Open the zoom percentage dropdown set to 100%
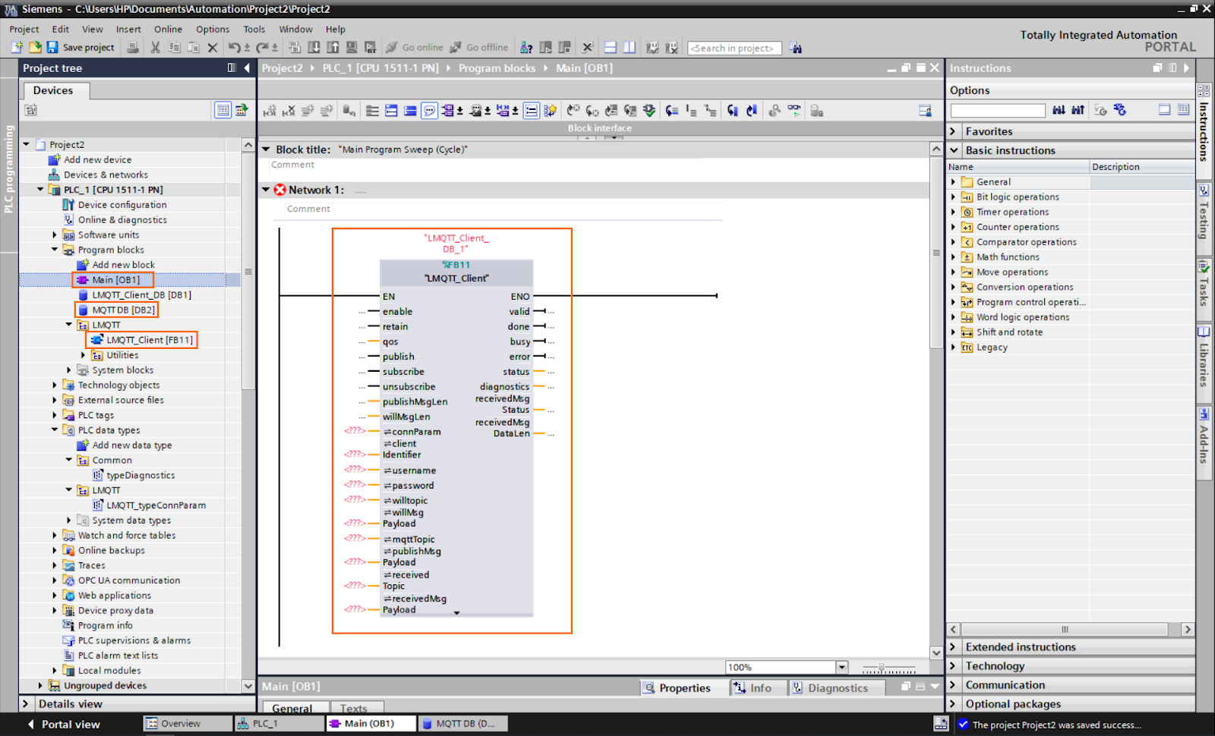1215x736 pixels. [x=840, y=666]
